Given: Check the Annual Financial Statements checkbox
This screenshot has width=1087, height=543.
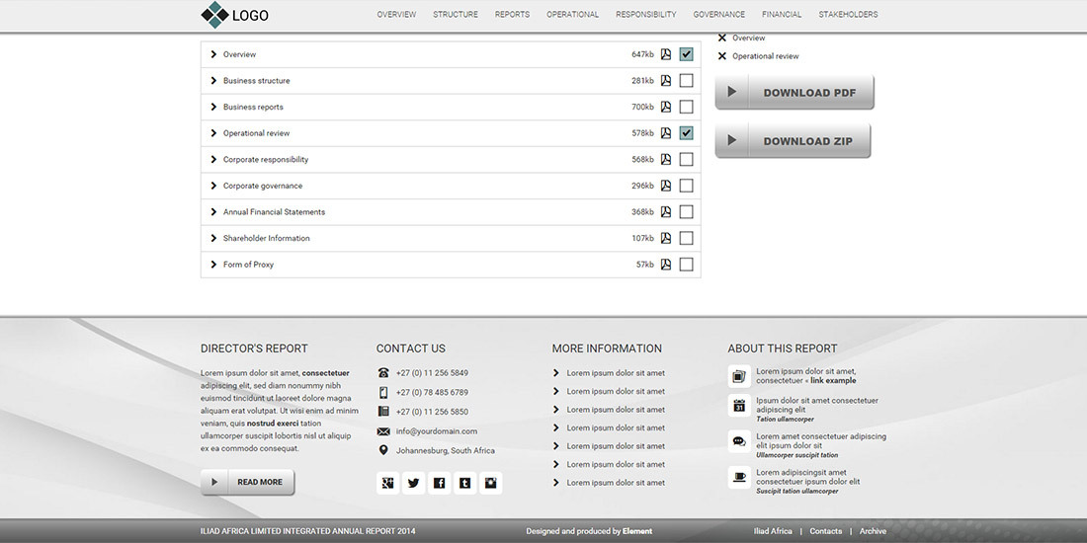Looking at the screenshot, I should coord(687,212).
